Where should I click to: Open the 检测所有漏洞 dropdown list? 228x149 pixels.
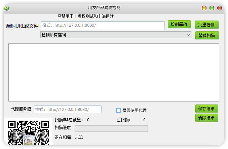pos(116,35)
